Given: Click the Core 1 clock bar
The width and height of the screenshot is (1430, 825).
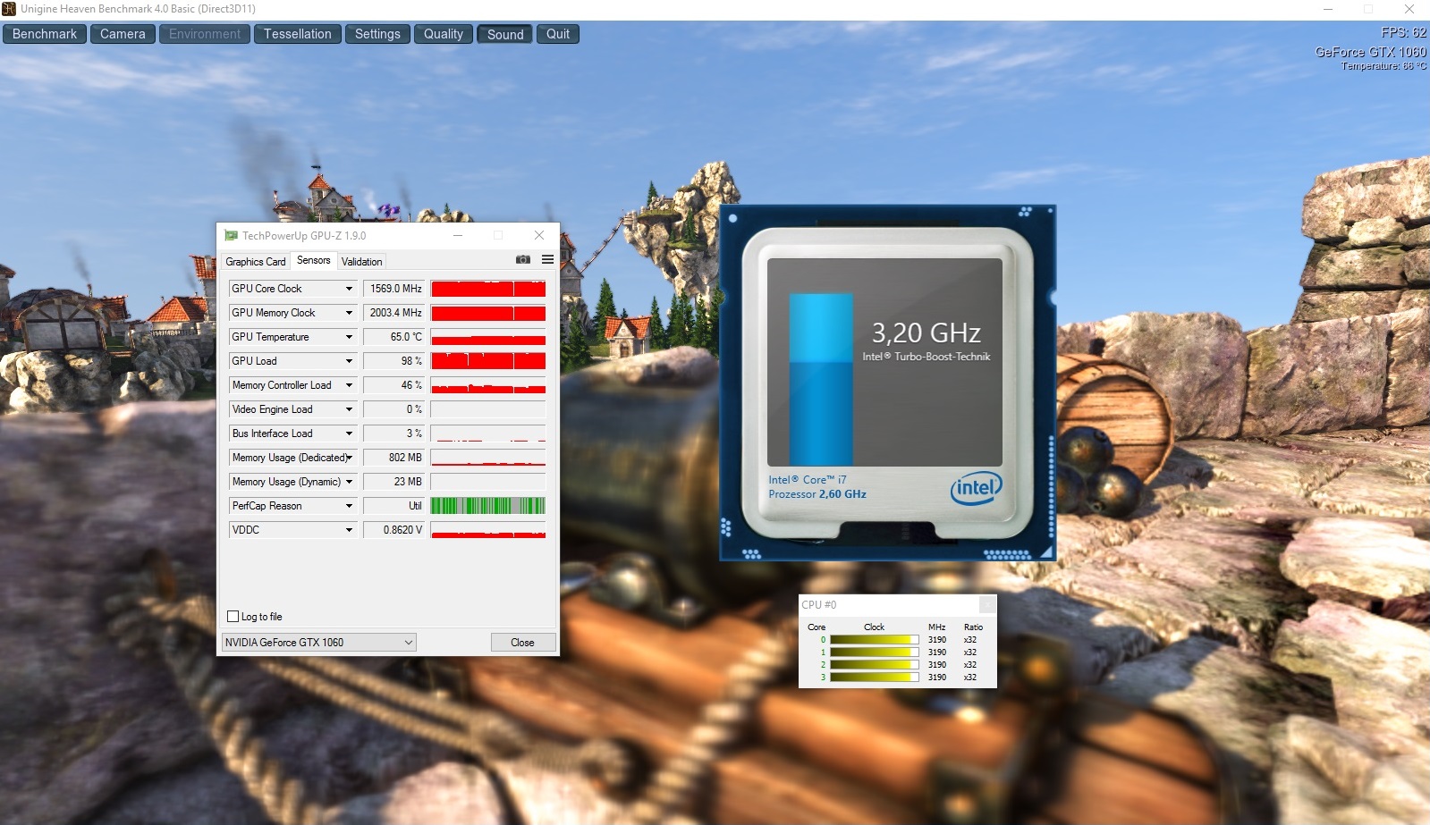Looking at the screenshot, I should pyautogui.click(x=875, y=652).
